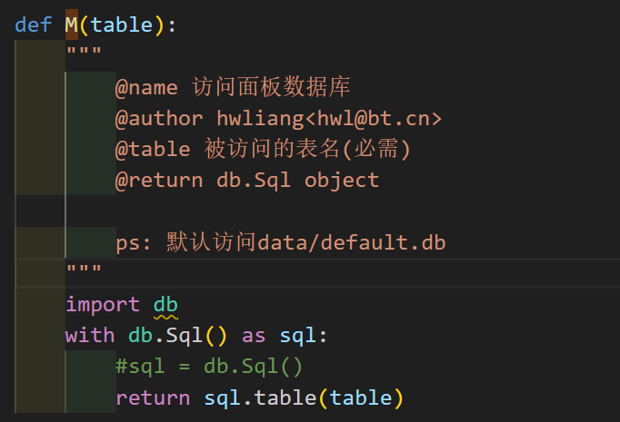Click the commented #sql = db.Sql() line
Viewport: 620px width, 422px height.
[209, 367]
